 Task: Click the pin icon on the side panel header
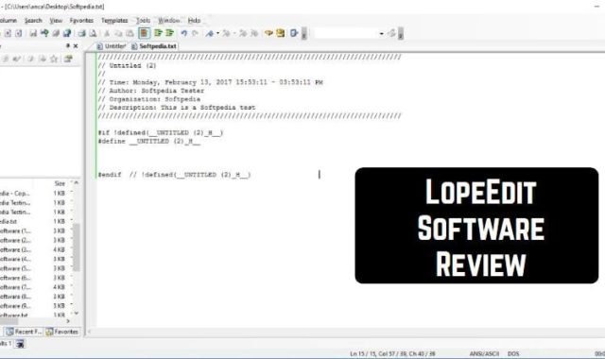pyautogui.click(x=68, y=46)
